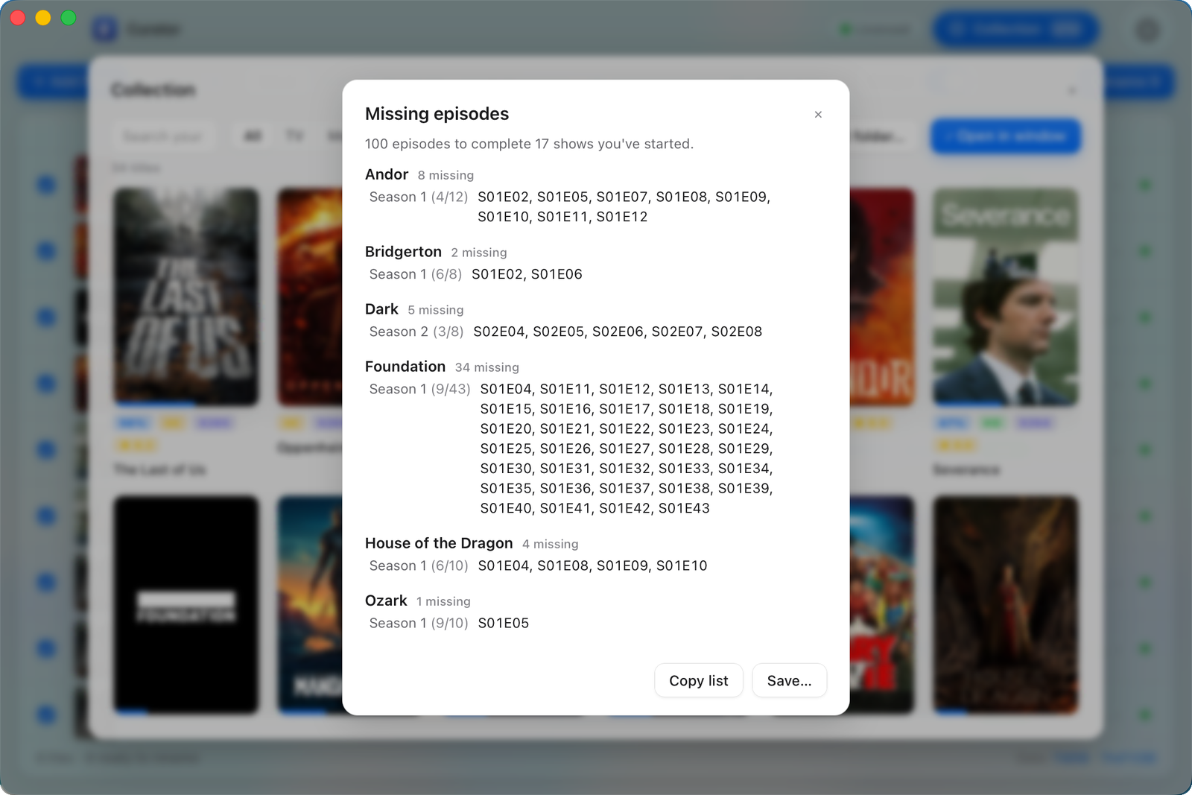The width and height of the screenshot is (1192, 795).
Task: Click Andor's 'Season 1 (4/12)' label
Action: [x=419, y=197]
